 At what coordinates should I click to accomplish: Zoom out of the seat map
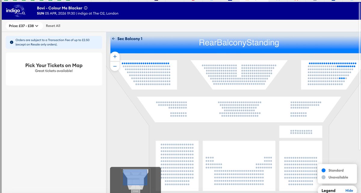pyautogui.click(x=115, y=66)
